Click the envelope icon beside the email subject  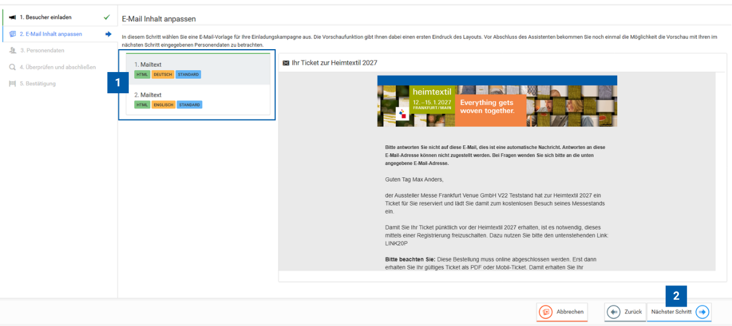point(286,63)
